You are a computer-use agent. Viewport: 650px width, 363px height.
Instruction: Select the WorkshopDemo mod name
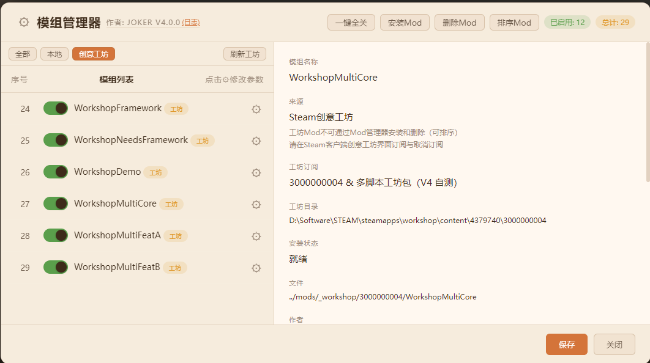coord(107,172)
